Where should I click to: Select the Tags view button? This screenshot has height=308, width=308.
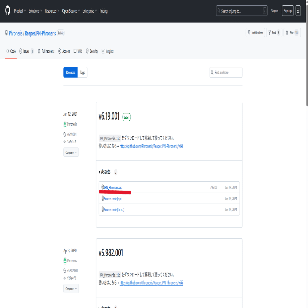tap(82, 72)
